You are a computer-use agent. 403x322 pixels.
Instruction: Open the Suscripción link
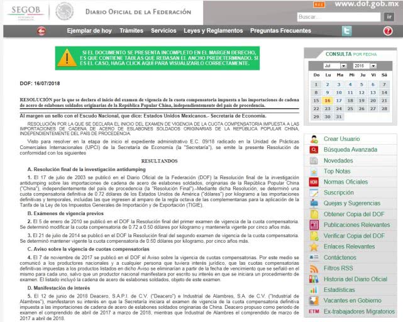coord(338,192)
